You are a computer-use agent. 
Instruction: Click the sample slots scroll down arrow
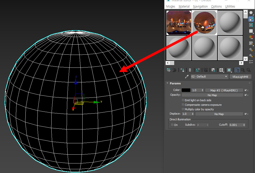tap(246, 59)
